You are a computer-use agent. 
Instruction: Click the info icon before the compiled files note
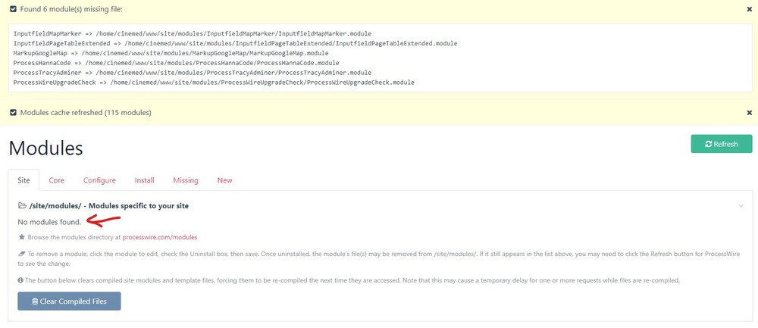pos(21,280)
